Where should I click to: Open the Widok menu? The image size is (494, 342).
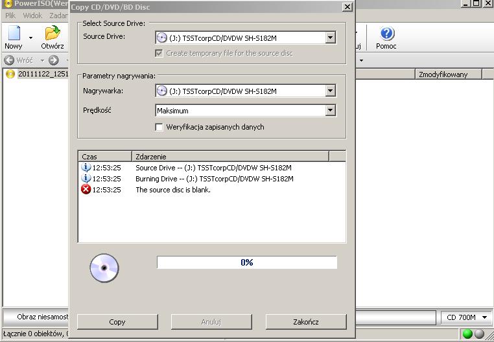[32, 16]
